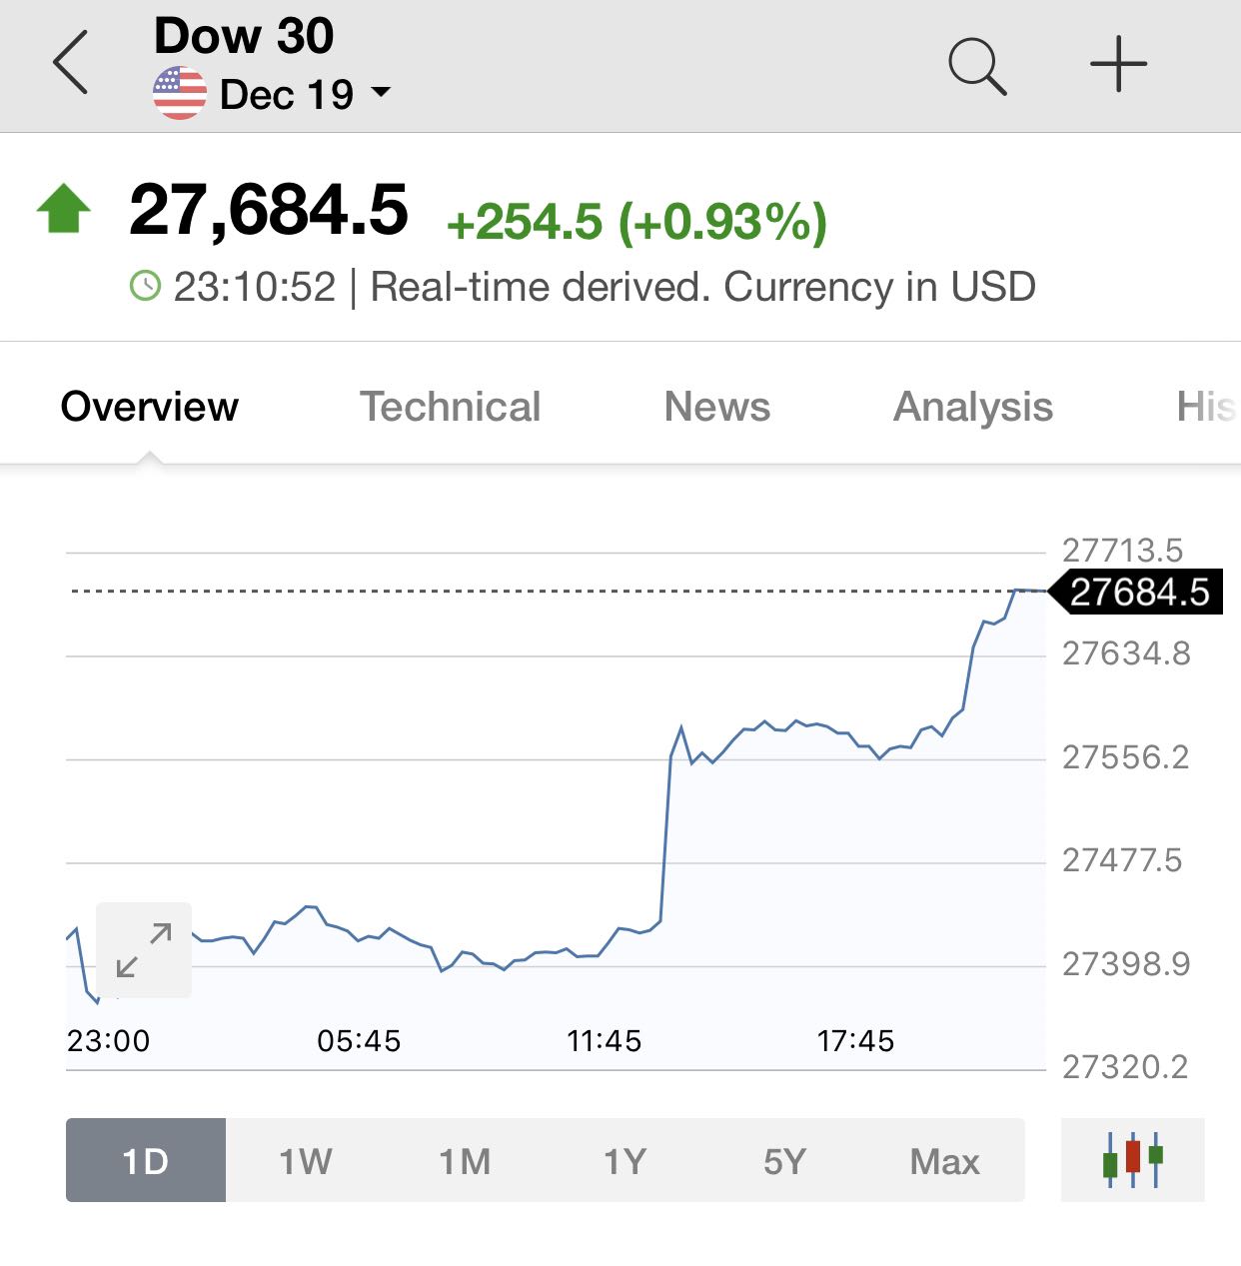The image size is (1241, 1266).
Task: Select the 1M chart range
Action: click(466, 1160)
